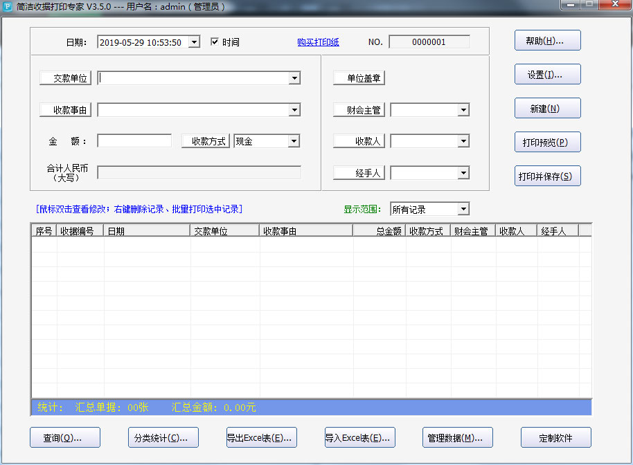The height and width of the screenshot is (465, 633).
Task: Click the 汇总单据: 00张 status text
Action: click(x=112, y=408)
